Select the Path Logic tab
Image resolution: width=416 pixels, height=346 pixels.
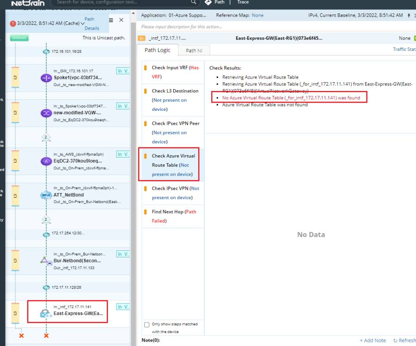(157, 50)
